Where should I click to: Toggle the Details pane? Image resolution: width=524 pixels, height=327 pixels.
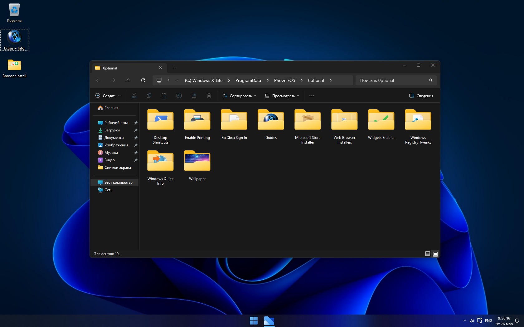tap(421, 96)
